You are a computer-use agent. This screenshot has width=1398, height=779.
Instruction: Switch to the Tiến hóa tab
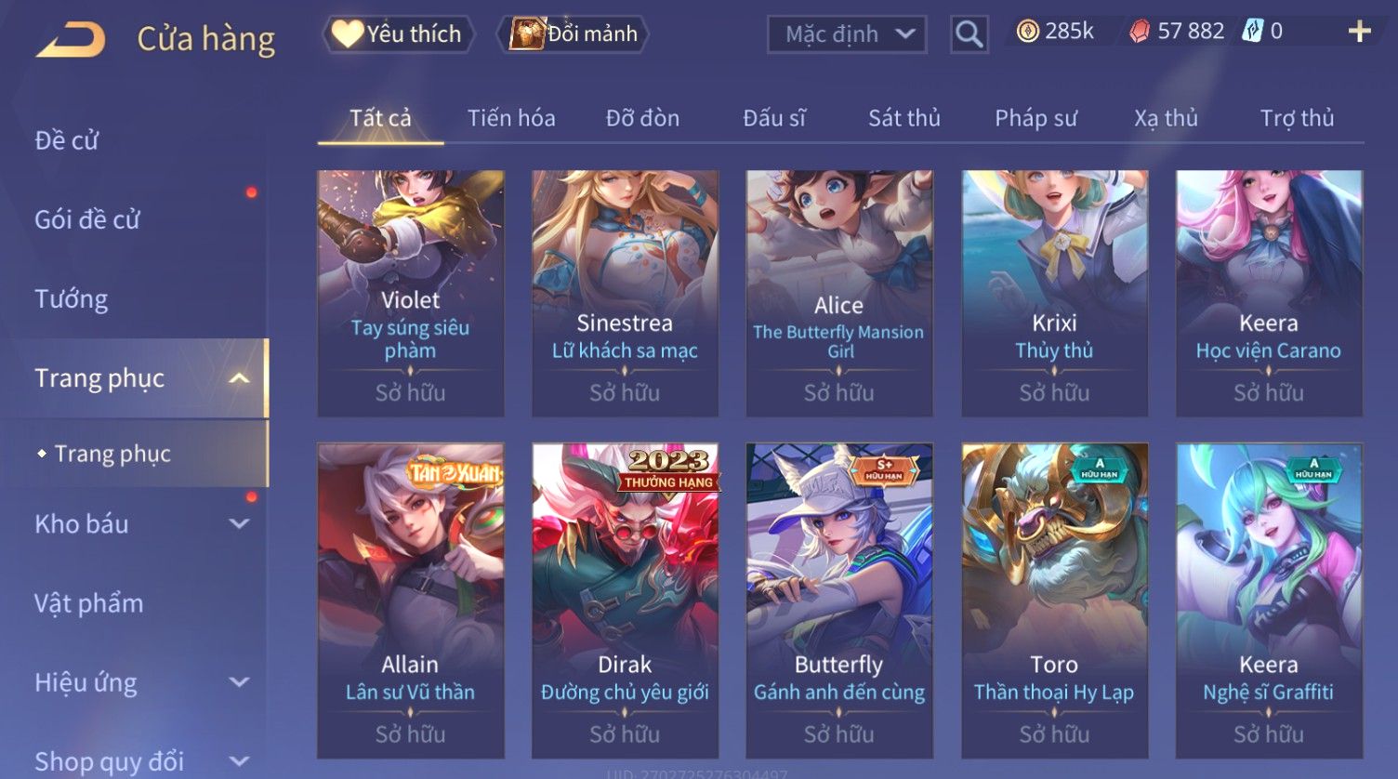(x=511, y=118)
